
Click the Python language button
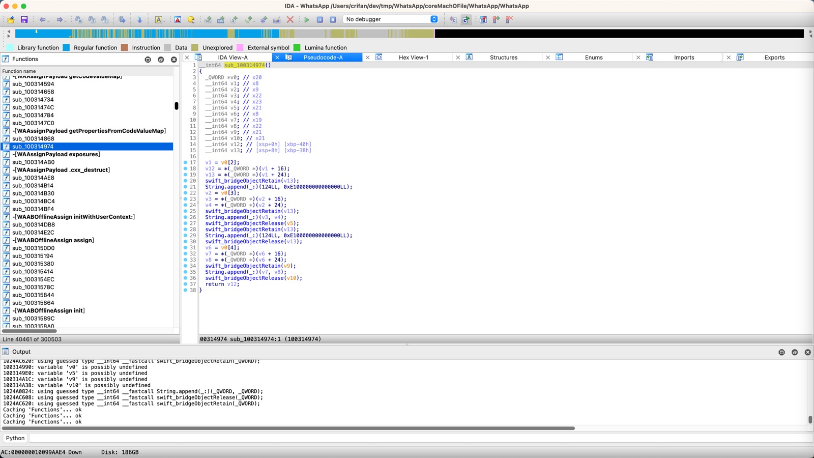pyautogui.click(x=15, y=438)
